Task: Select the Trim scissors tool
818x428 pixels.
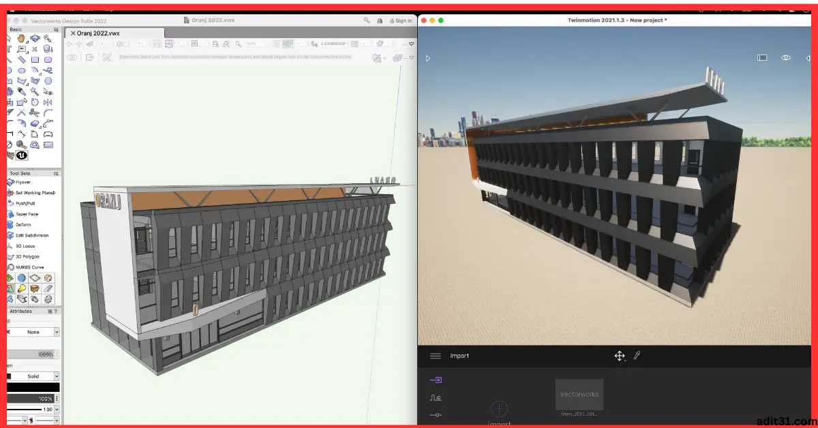Action: (35, 112)
